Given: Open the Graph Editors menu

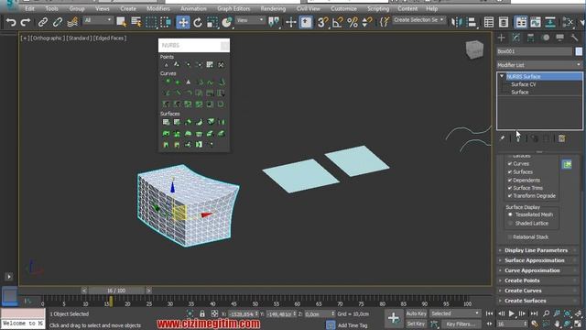Looking at the screenshot, I should coord(233,8).
